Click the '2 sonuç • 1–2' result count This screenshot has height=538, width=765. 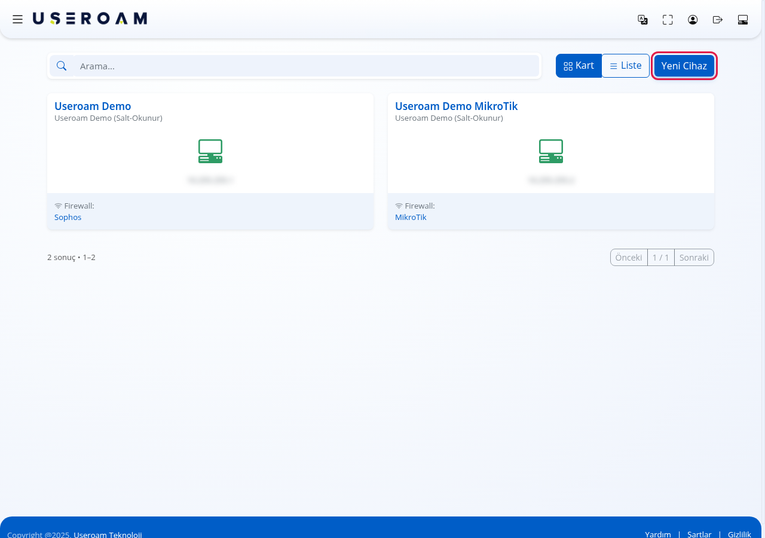click(x=71, y=258)
